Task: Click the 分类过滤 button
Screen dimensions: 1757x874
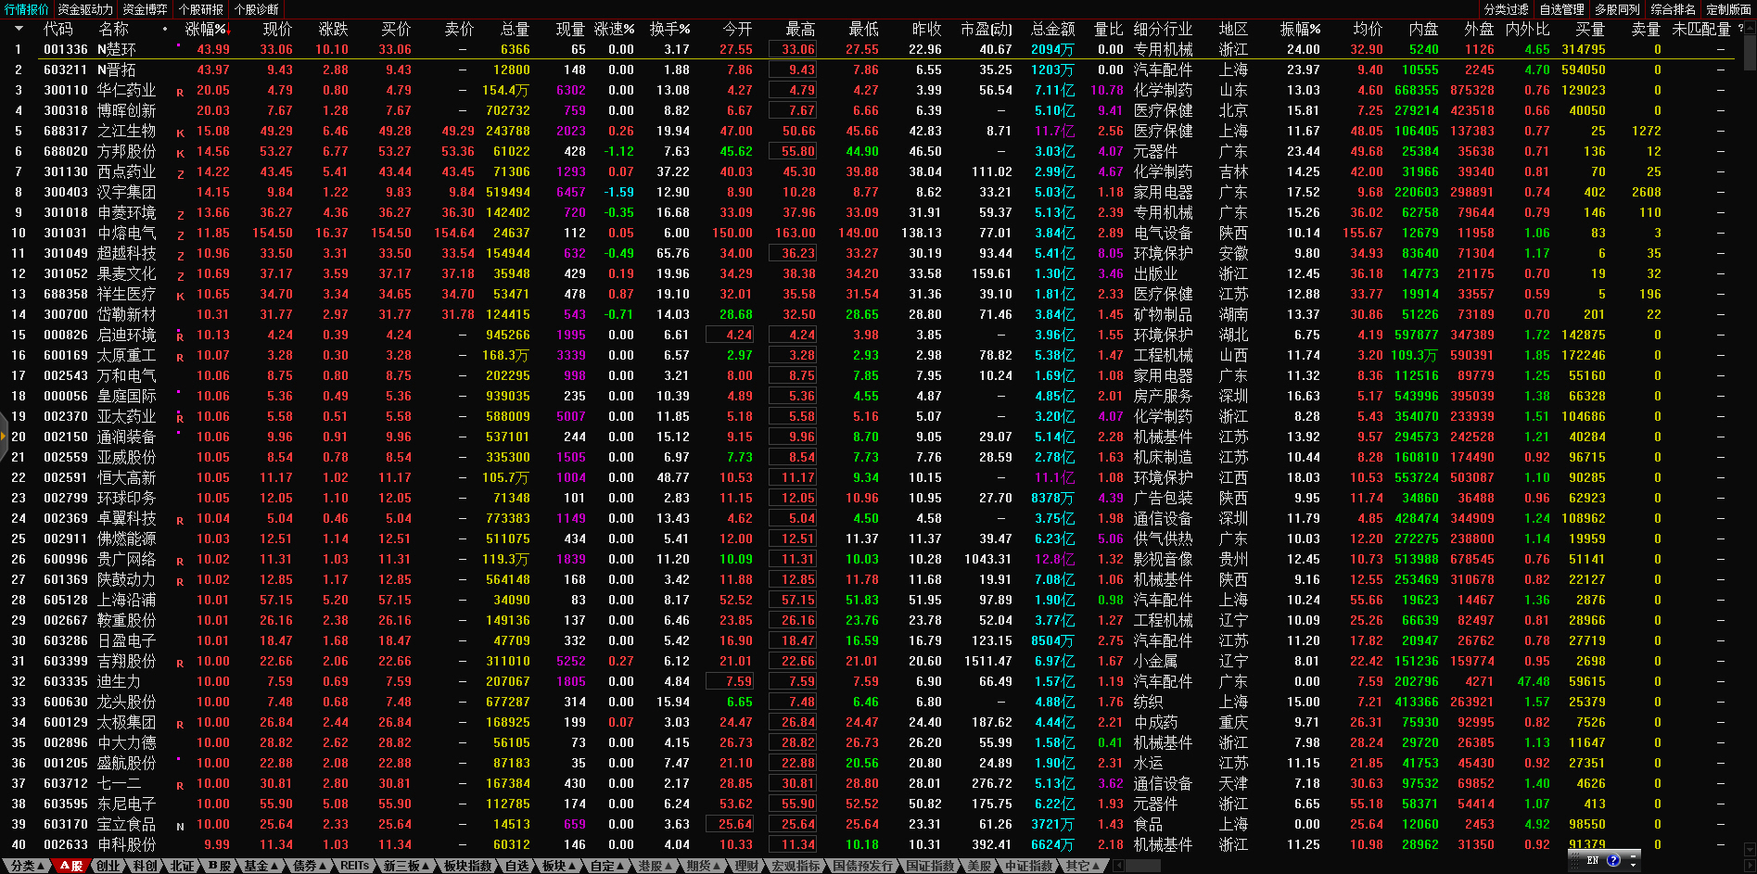Action: 1506,9
